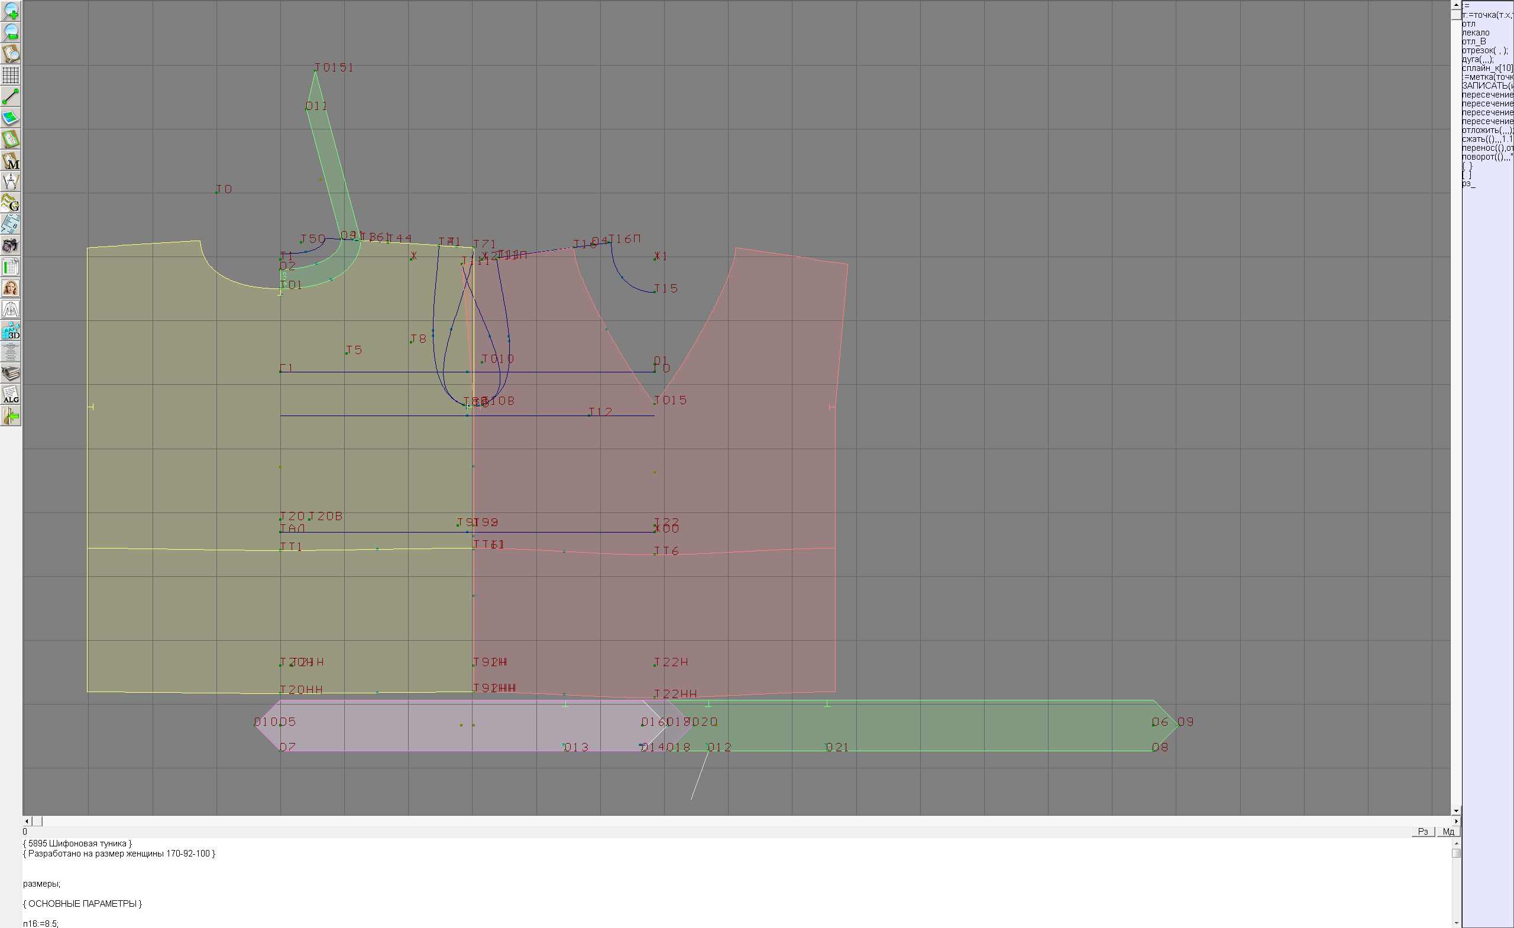Select the line segment drawing tool
Screen dimensions: 1514x928
[11, 96]
